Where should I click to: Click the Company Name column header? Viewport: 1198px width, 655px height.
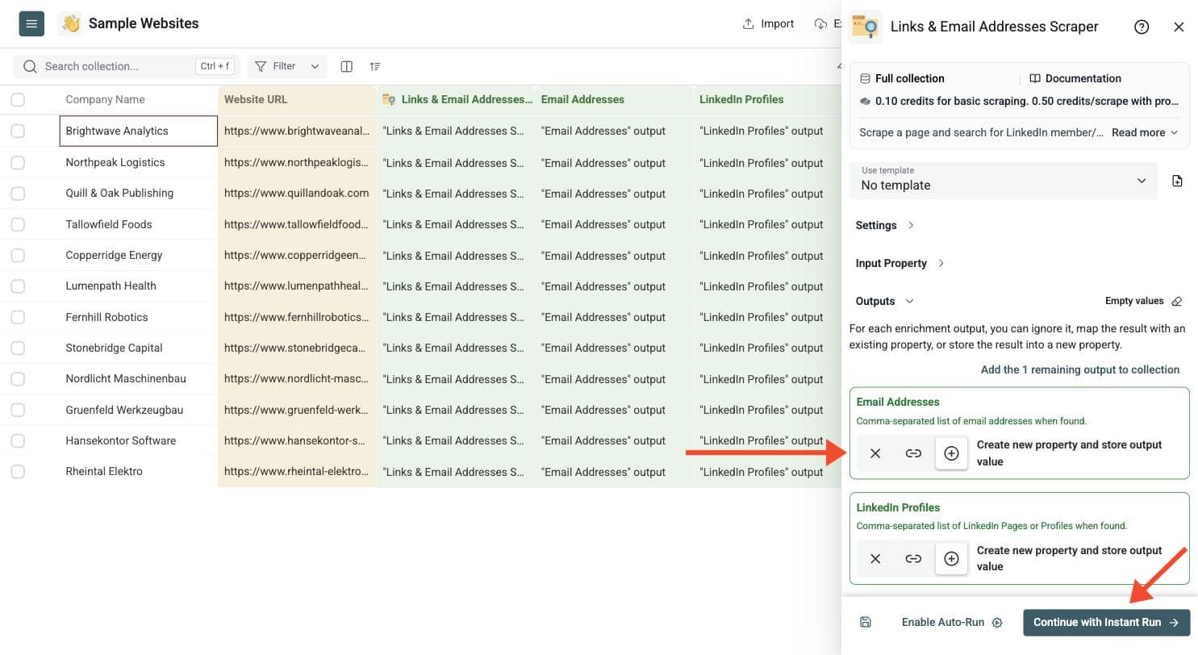[139, 99]
